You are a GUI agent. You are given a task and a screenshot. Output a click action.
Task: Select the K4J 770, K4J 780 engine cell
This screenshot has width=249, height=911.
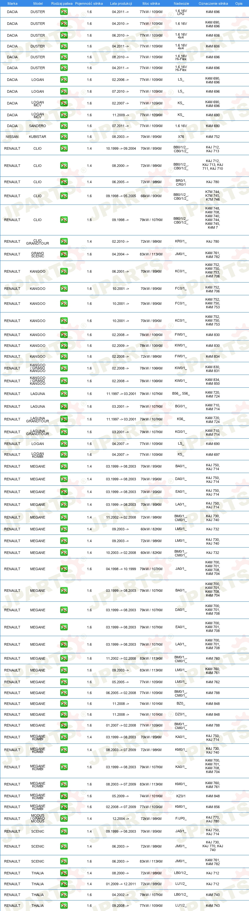point(213,819)
